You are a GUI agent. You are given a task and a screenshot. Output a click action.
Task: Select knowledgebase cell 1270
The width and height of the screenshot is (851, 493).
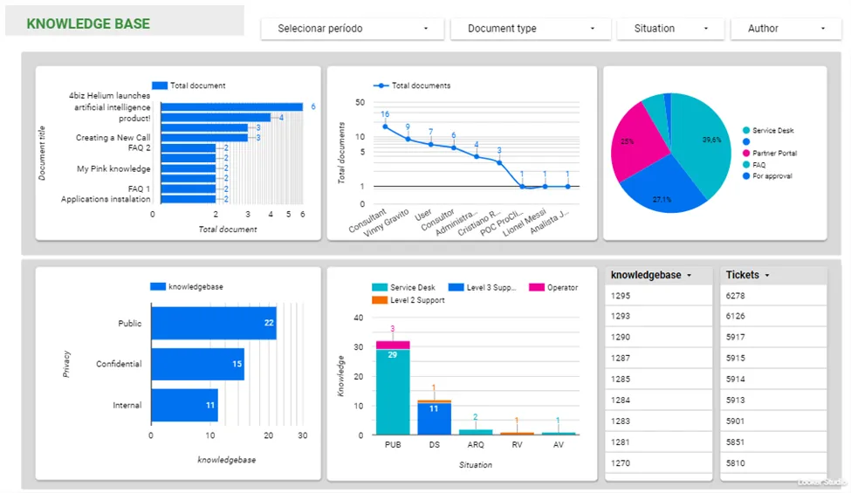coord(658,463)
